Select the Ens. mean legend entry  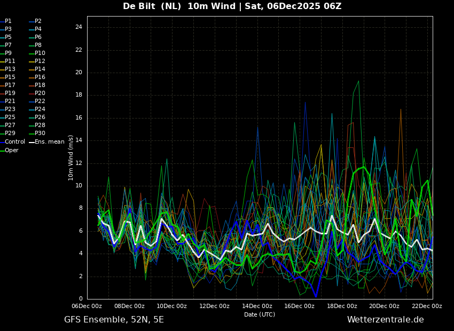(x=49, y=142)
